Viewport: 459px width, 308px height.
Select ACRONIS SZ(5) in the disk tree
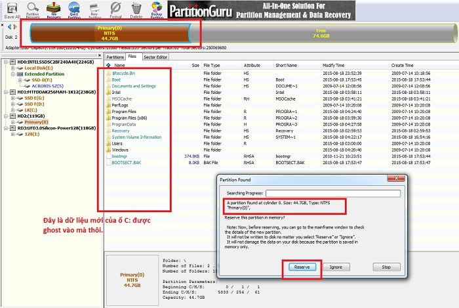click(x=47, y=86)
